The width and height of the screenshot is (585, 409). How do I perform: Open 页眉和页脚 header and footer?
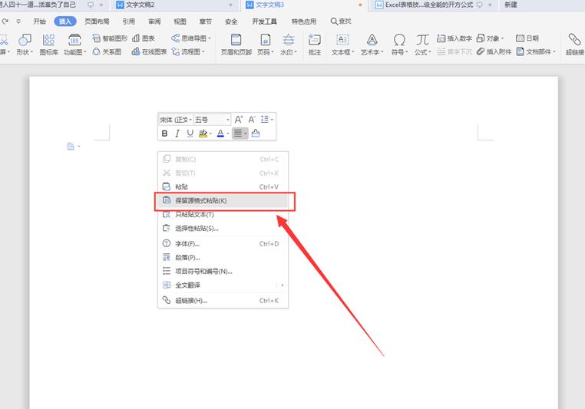click(x=236, y=40)
